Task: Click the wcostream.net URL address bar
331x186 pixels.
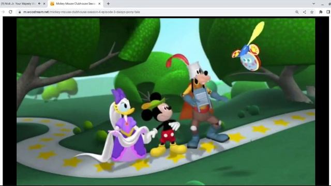Action: 82,12
